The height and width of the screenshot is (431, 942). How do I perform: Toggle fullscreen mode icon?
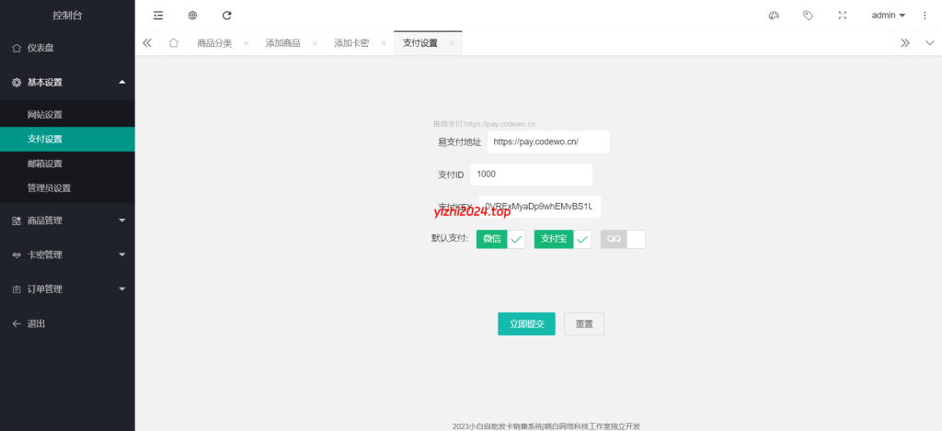843,16
